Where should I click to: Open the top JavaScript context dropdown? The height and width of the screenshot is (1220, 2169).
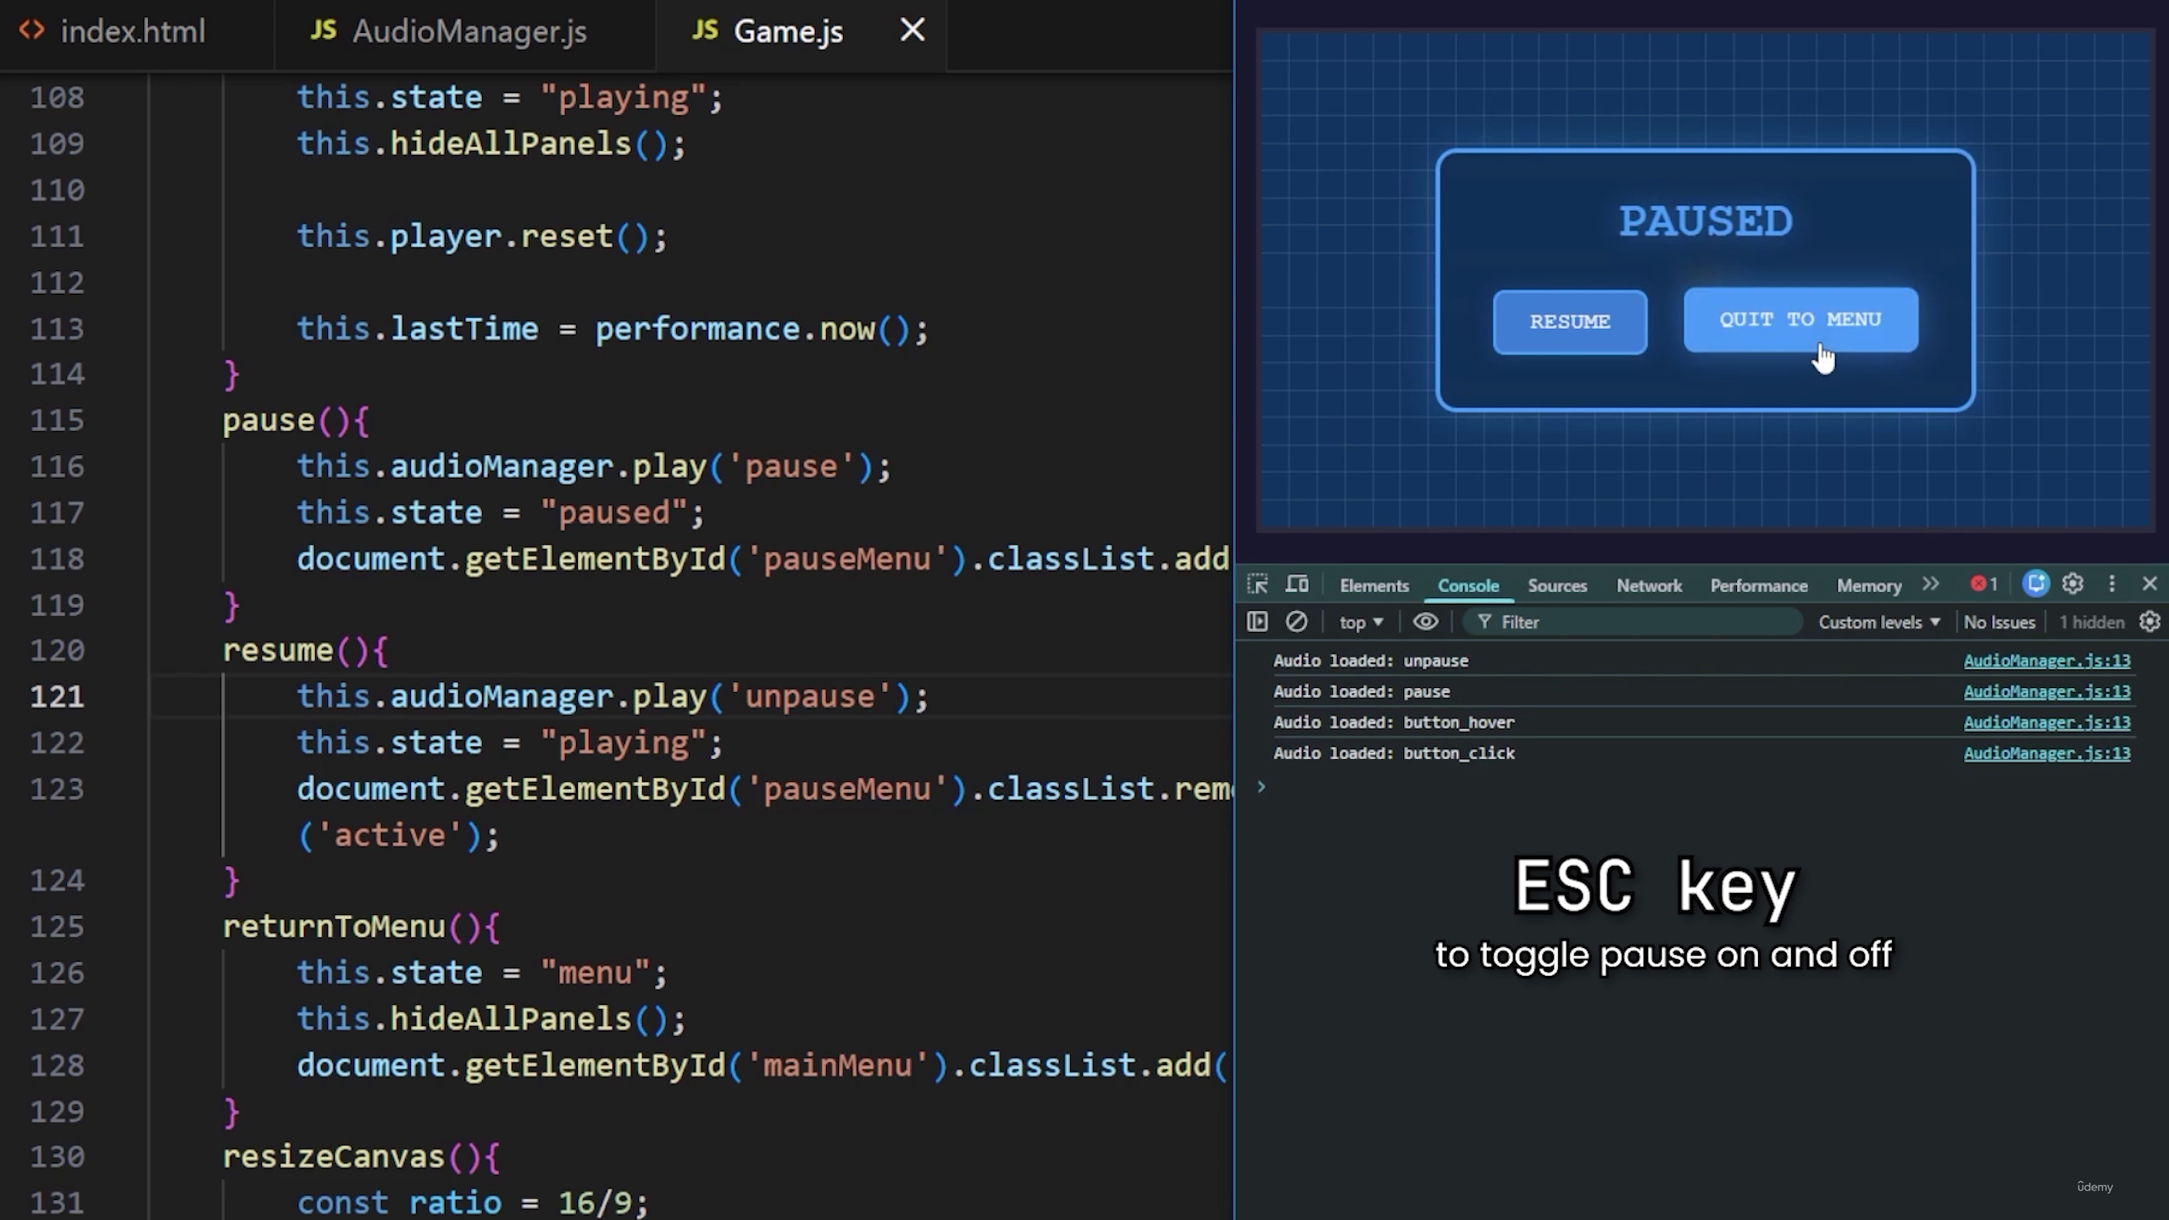click(1361, 622)
